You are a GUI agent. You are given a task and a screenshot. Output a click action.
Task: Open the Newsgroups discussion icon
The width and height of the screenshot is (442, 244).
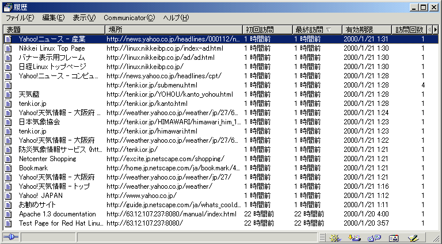click(x=374, y=238)
